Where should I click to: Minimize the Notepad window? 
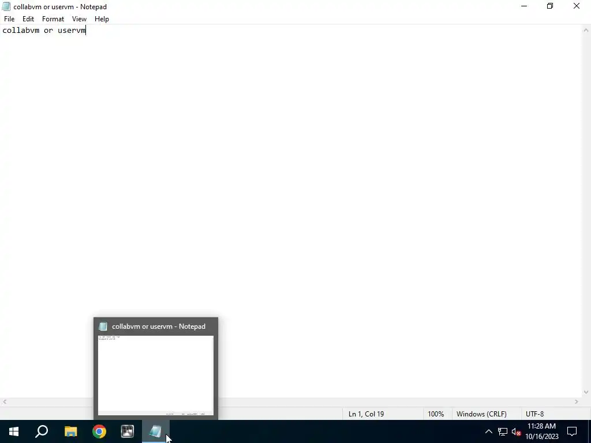coord(524,6)
